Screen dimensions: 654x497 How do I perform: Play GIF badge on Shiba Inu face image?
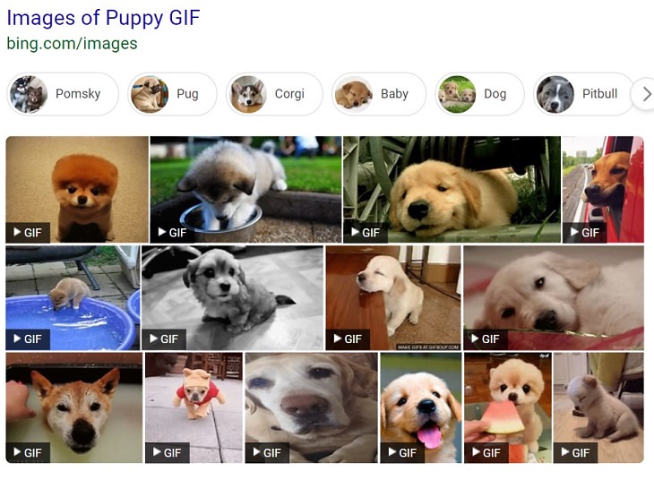[x=28, y=453]
